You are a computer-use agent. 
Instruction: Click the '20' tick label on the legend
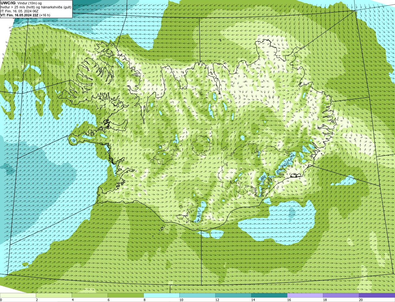[361, 300]
